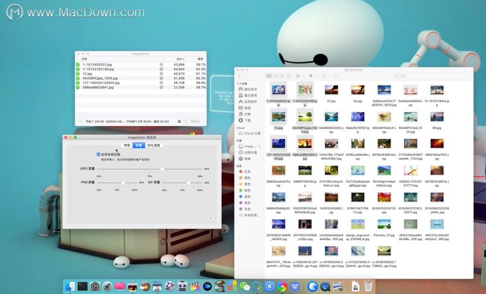Viewport: 486px width, 294px height.
Task: Click the revert icon for 12.jpg row
Action: pyautogui.click(x=161, y=74)
